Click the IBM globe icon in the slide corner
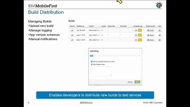 pyautogui.click(x=159, y=5)
